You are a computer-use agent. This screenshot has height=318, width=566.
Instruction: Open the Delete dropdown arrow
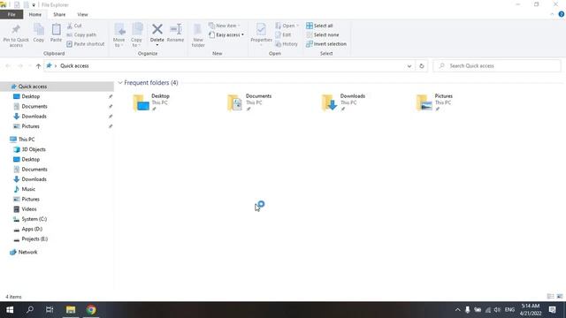(157, 45)
